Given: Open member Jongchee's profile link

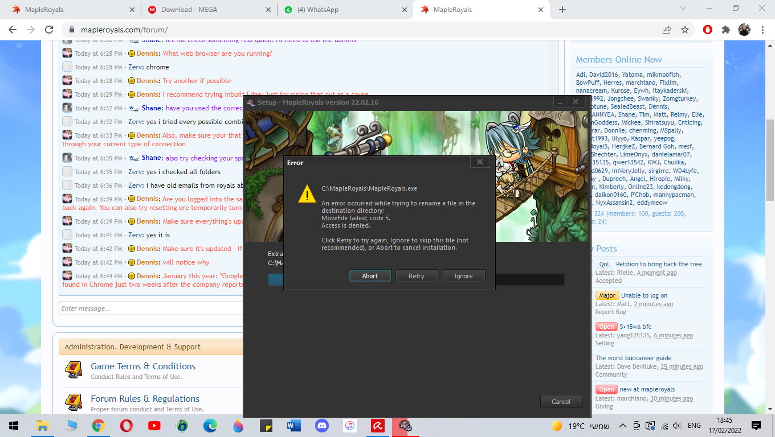Looking at the screenshot, I should (621, 98).
